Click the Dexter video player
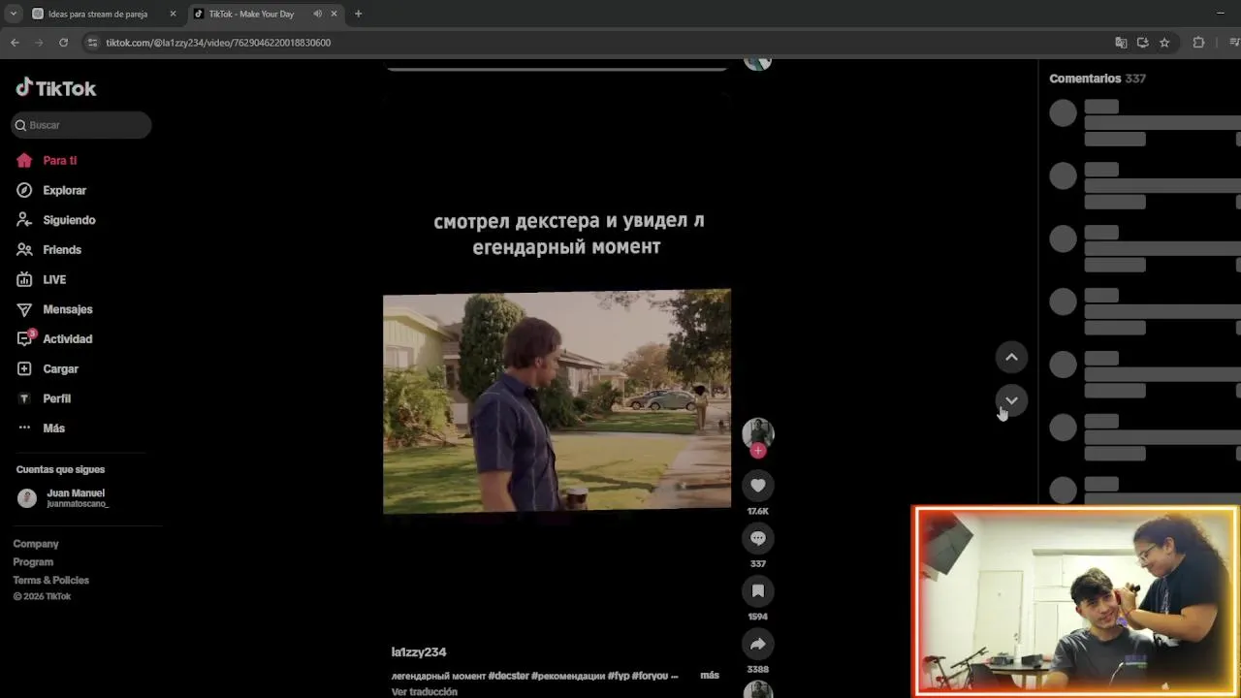Image resolution: width=1241 pixels, height=698 pixels. tap(557, 401)
